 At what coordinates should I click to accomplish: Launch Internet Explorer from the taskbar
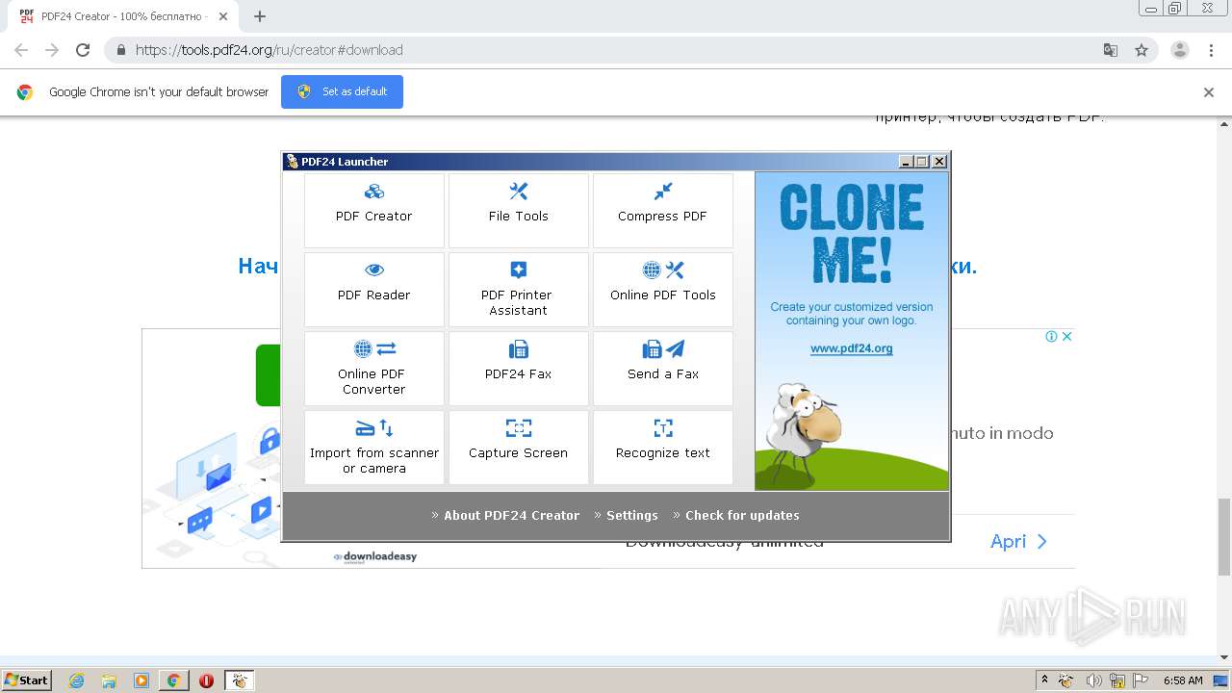[76, 680]
